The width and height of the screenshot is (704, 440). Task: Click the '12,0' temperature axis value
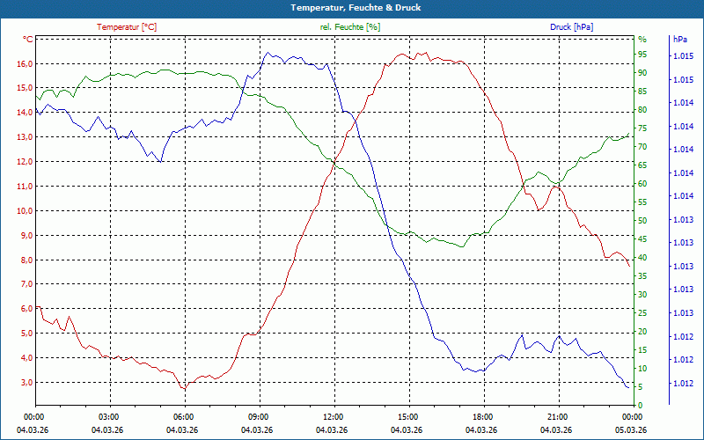tap(25, 162)
